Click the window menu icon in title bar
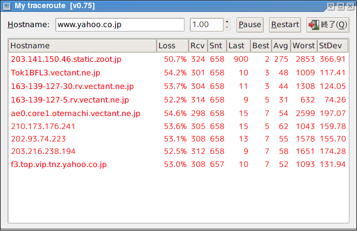The width and height of the screenshot is (357, 231). coord(7,6)
